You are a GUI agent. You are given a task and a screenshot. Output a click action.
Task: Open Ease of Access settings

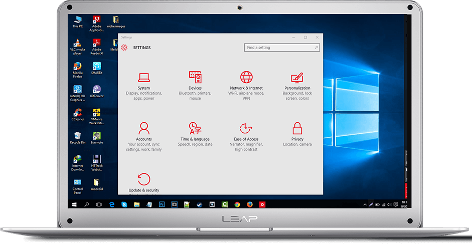pyautogui.click(x=246, y=137)
